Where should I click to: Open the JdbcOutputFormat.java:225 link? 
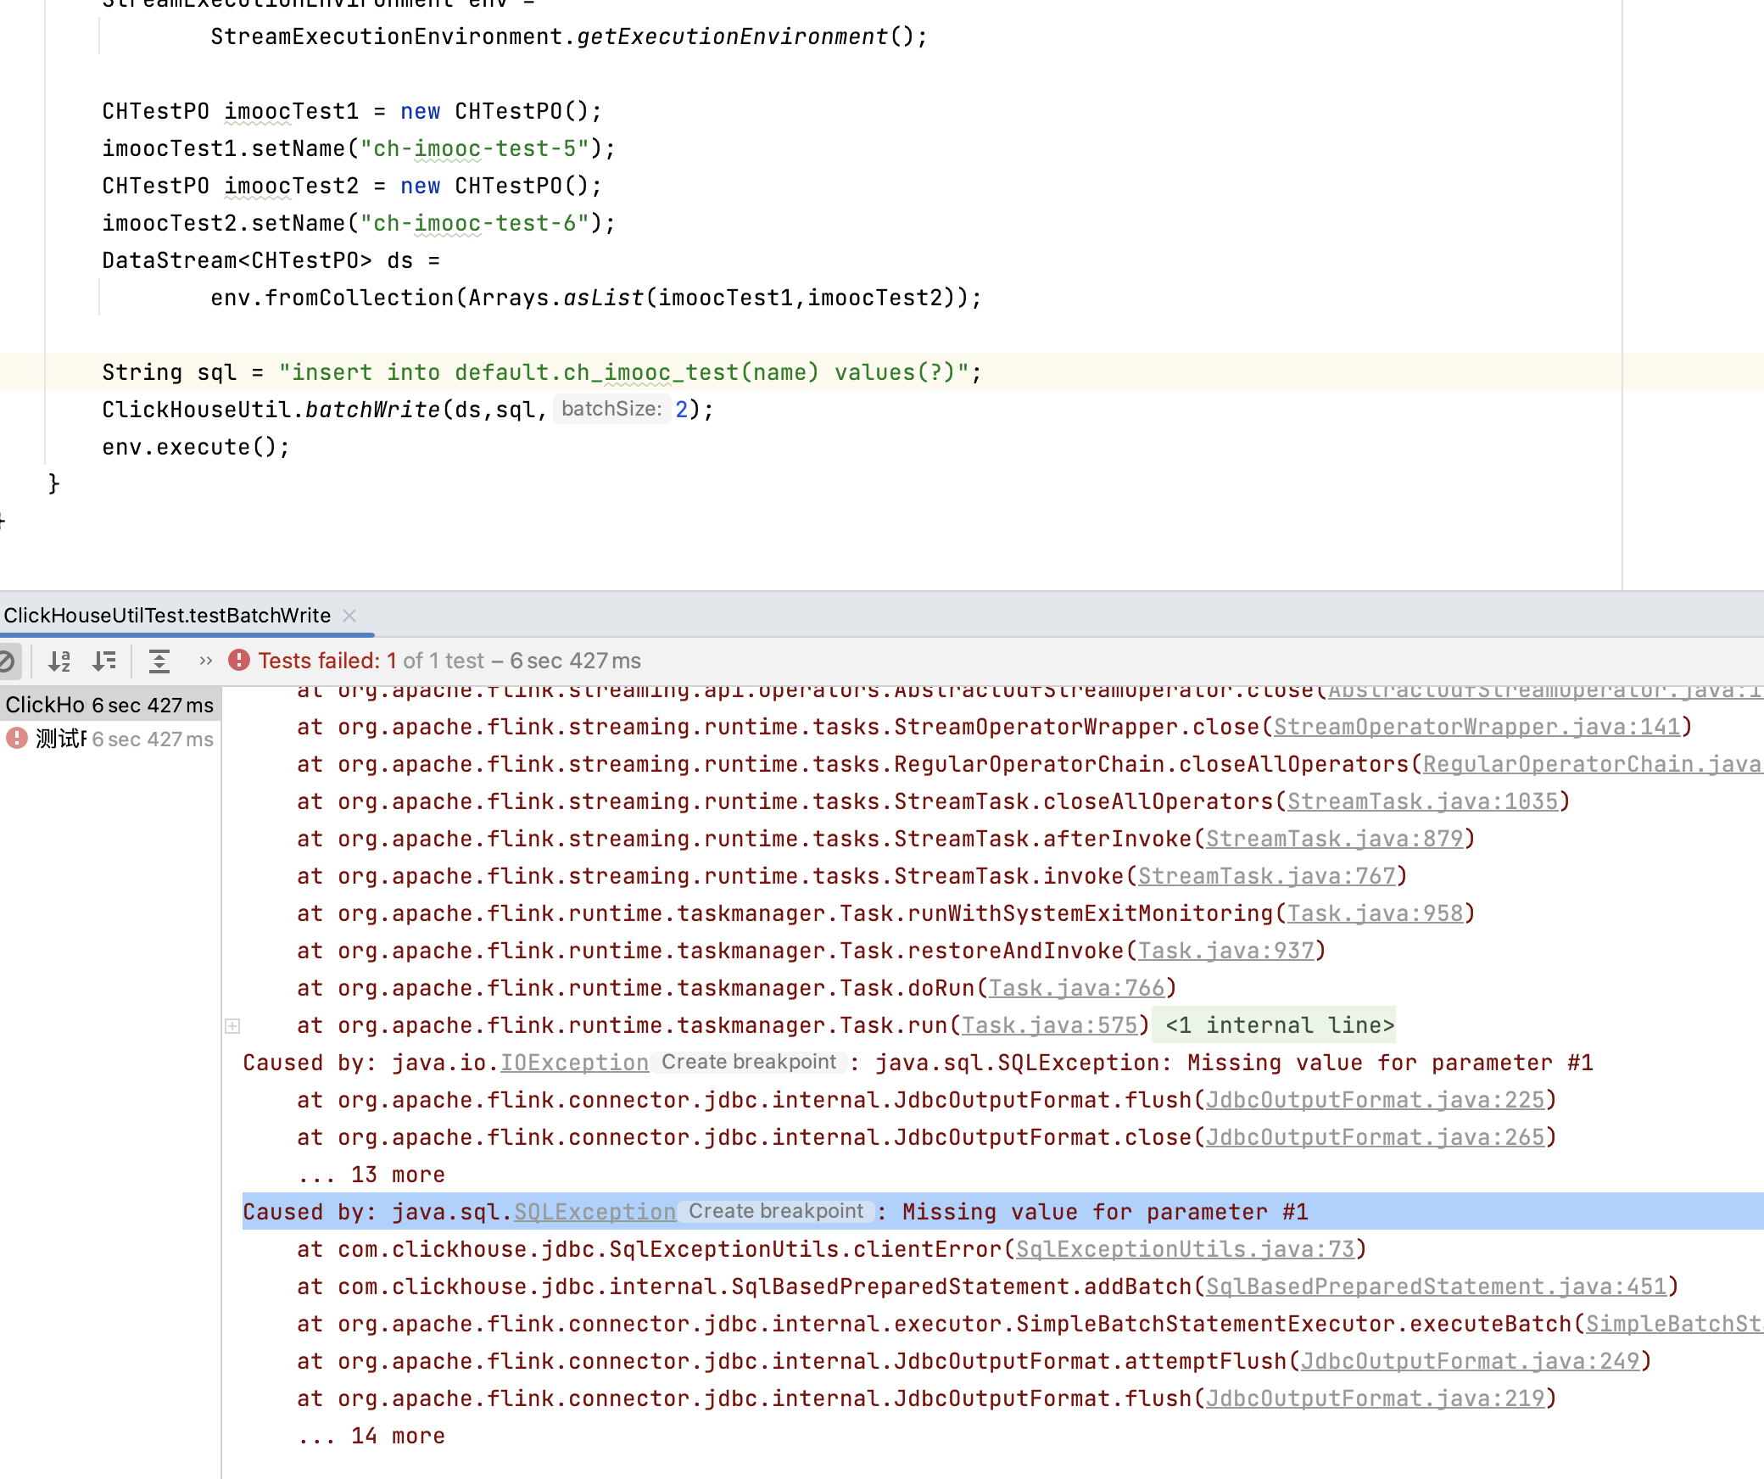[1375, 1100]
